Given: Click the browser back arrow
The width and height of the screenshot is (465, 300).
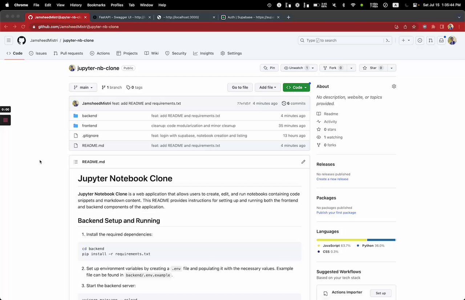Looking at the screenshot, I should (6, 27).
